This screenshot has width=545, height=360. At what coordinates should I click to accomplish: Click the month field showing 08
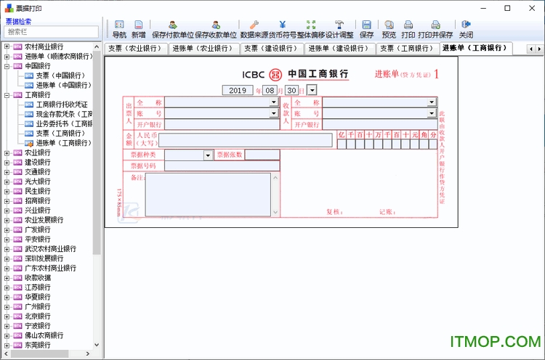coord(270,90)
